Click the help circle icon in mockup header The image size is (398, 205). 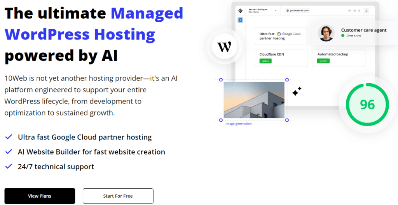(x=354, y=10)
